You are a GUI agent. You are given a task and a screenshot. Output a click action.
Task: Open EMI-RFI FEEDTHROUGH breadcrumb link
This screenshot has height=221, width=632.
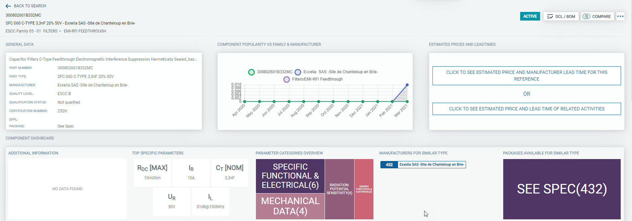(85, 31)
